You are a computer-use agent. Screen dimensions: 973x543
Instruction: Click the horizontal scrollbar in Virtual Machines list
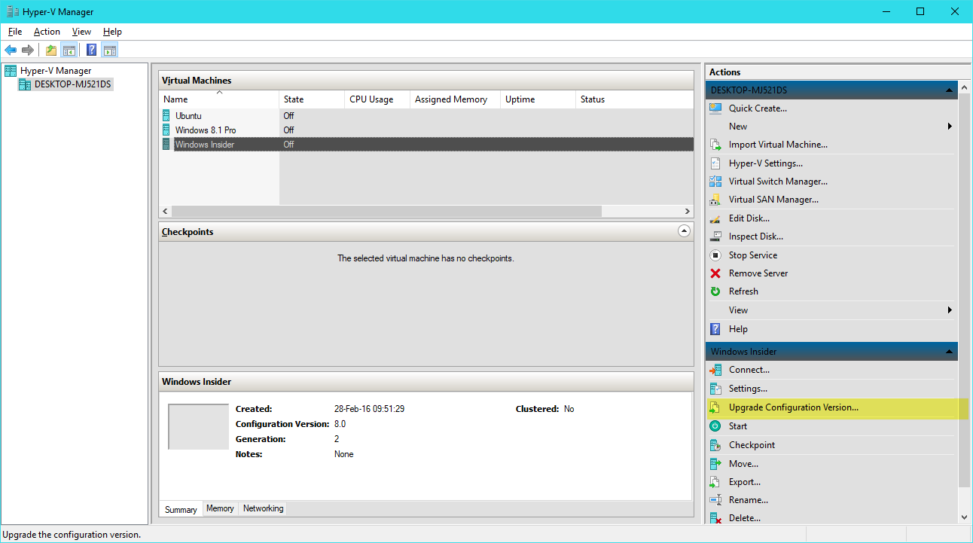386,212
